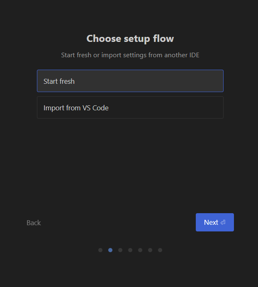Click the "Import from VS Code" text label
The image size is (258, 287).
76,108
